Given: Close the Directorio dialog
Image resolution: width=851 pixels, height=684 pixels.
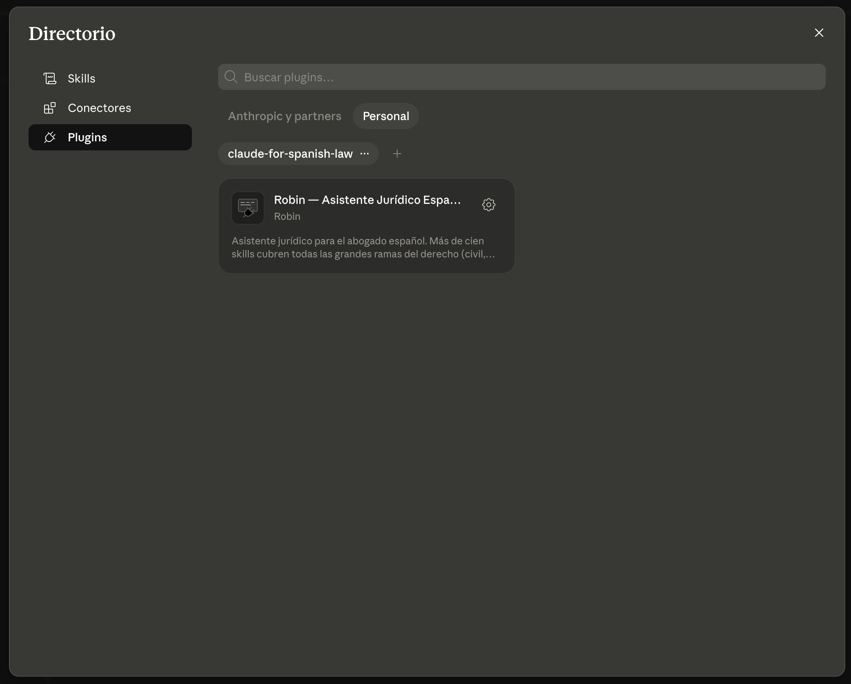Looking at the screenshot, I should (819, 33).
